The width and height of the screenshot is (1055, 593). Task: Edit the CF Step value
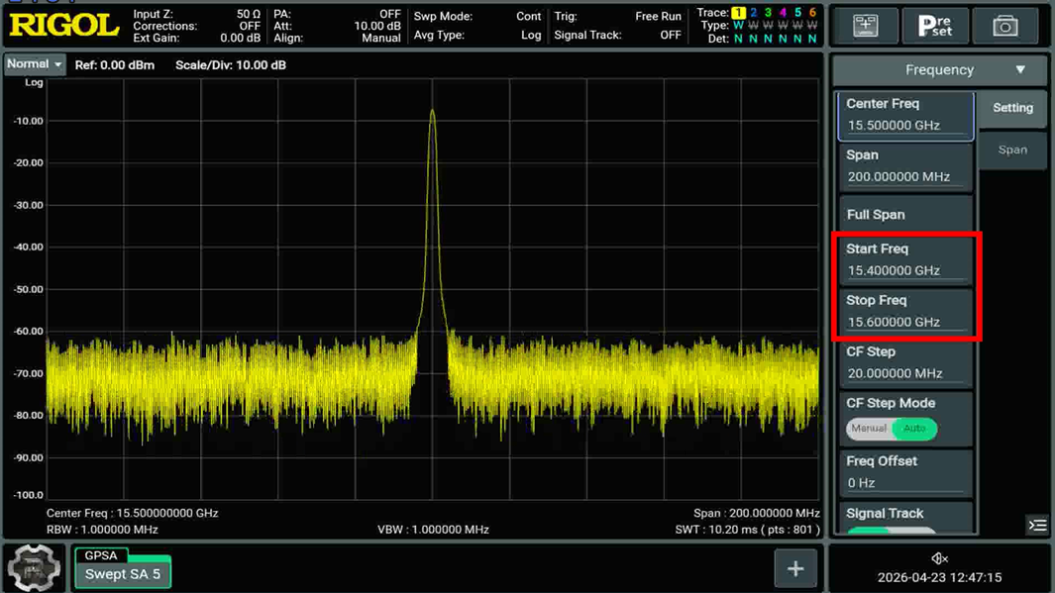(905, 363)
